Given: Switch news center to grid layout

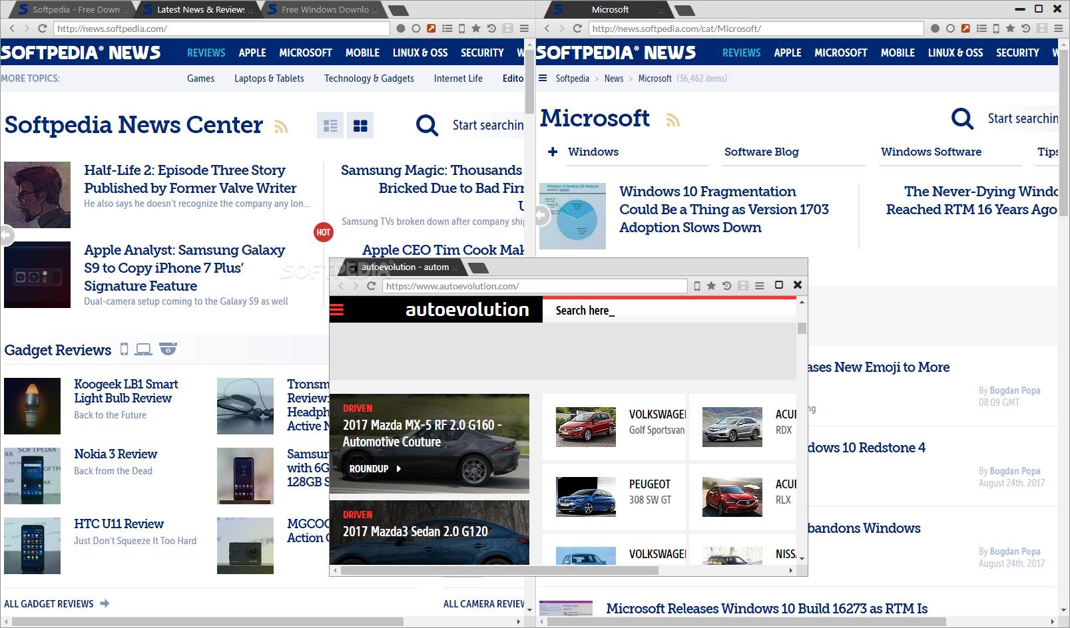Looking at the screenshot, I should pyautogui.click(x=360, y=125).
